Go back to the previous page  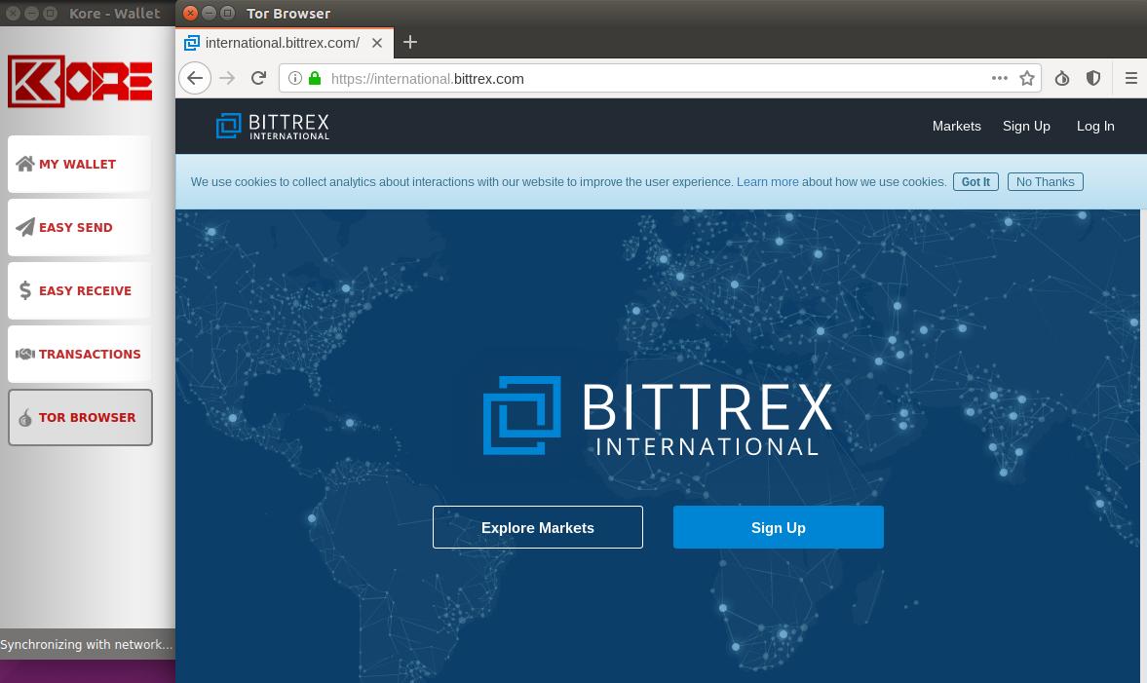tap(195, 78)
